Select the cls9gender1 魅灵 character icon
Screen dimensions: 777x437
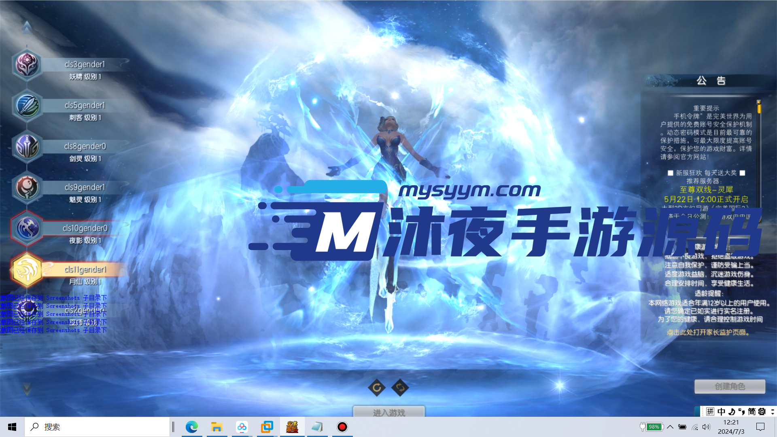(x=27, y=187)
